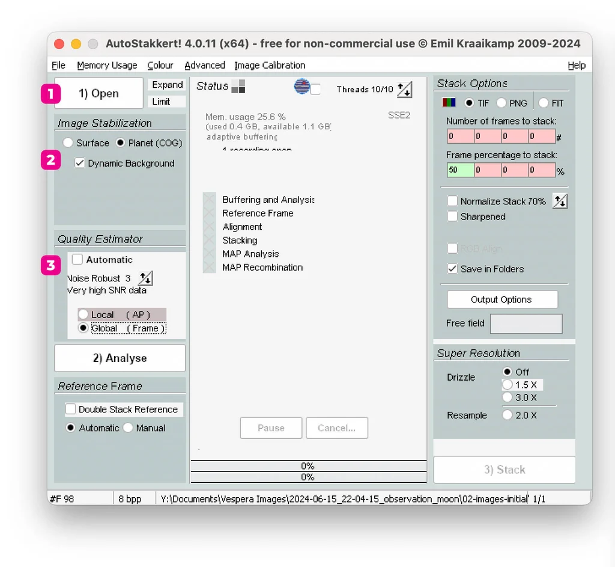Select Planet (COG) stabilization
This screenshot has width=615, height=567.
click(120, 143)
